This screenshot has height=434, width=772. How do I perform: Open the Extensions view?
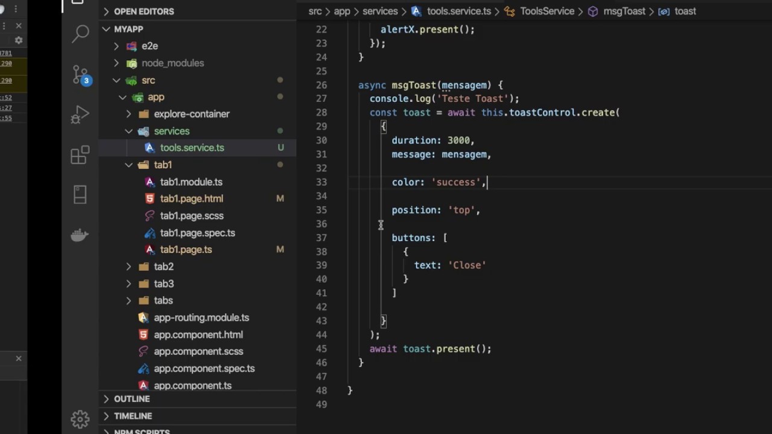(80, 155)
